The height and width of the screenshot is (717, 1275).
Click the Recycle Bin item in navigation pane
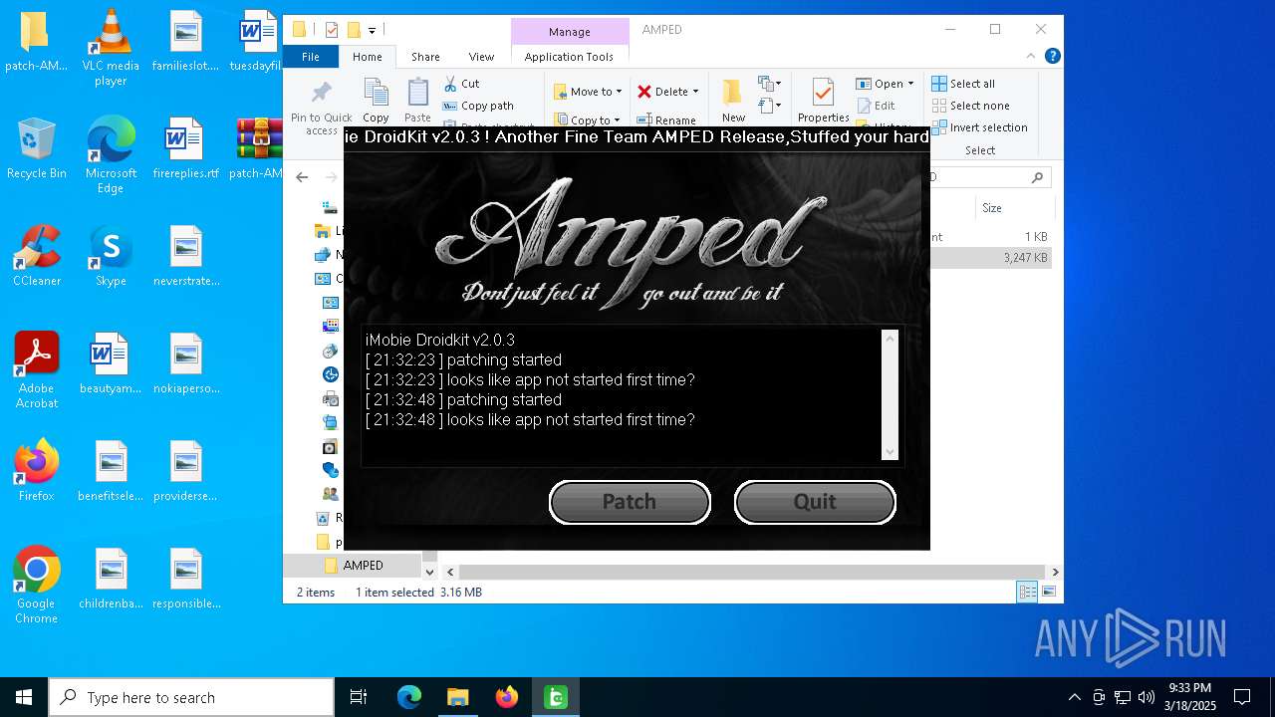coord(330,518)
